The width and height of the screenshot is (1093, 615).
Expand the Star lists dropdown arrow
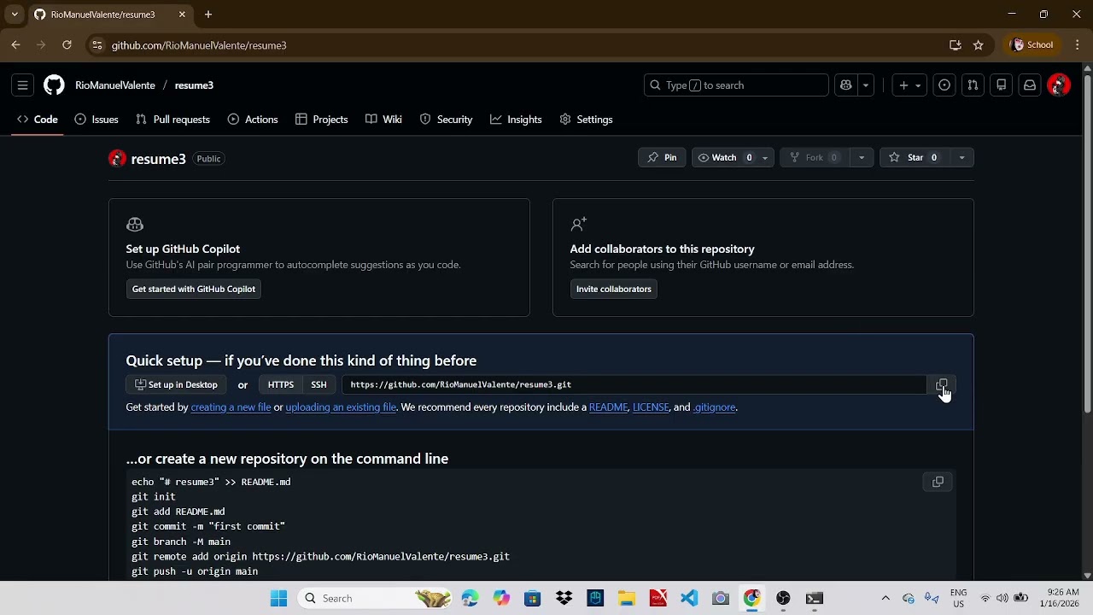tap(961, 158)
